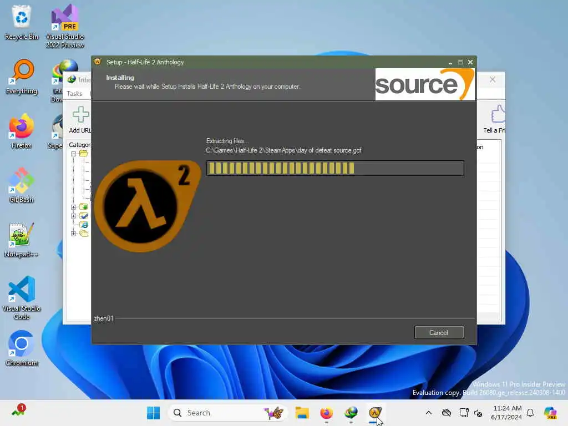Click the extracting file path text
Image resolution: width=568 pixels, height=426 pixels.
283,150
